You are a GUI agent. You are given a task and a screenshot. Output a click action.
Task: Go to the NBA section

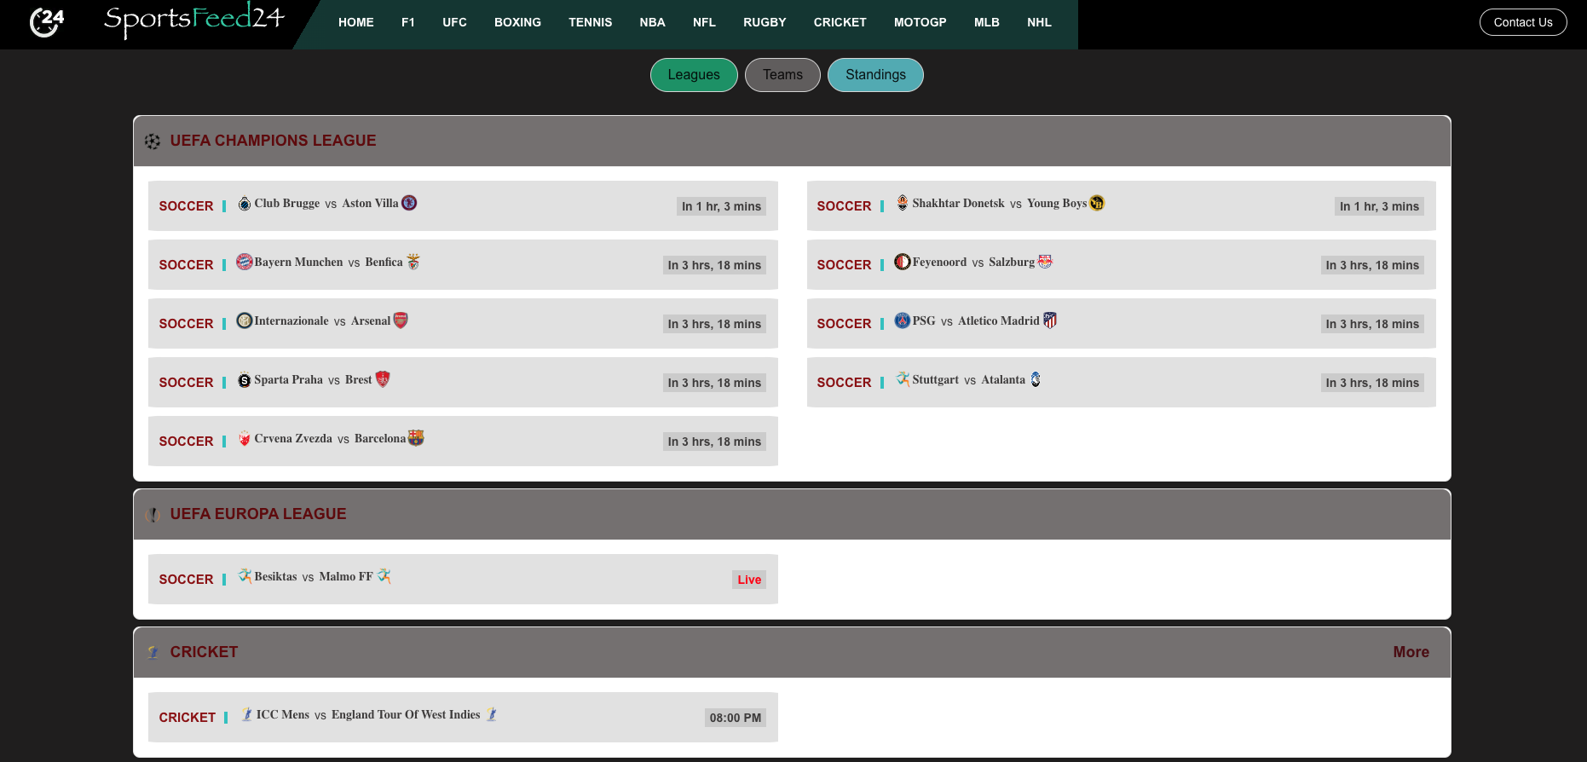point(653,22)
